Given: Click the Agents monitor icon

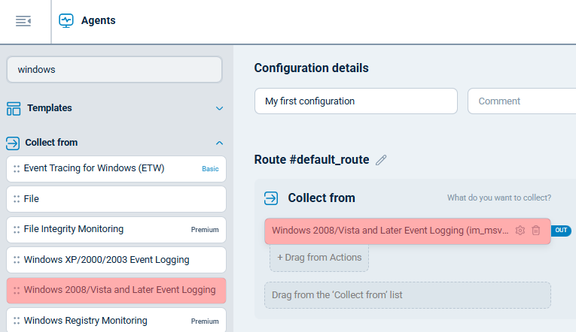Looking at the screenshot, I should click(66, 21).
